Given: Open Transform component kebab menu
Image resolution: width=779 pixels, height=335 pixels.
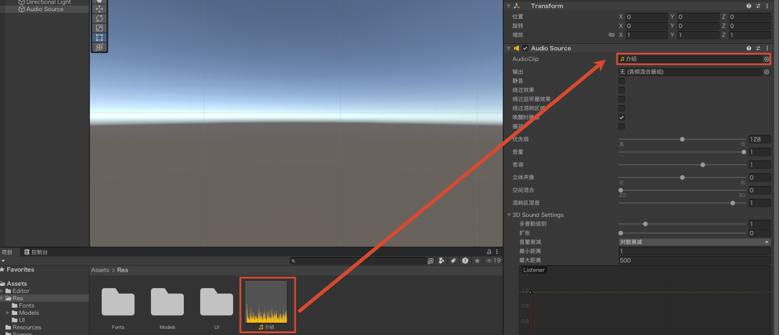Looking at the screenshot, I should click(x=768, y=5).
